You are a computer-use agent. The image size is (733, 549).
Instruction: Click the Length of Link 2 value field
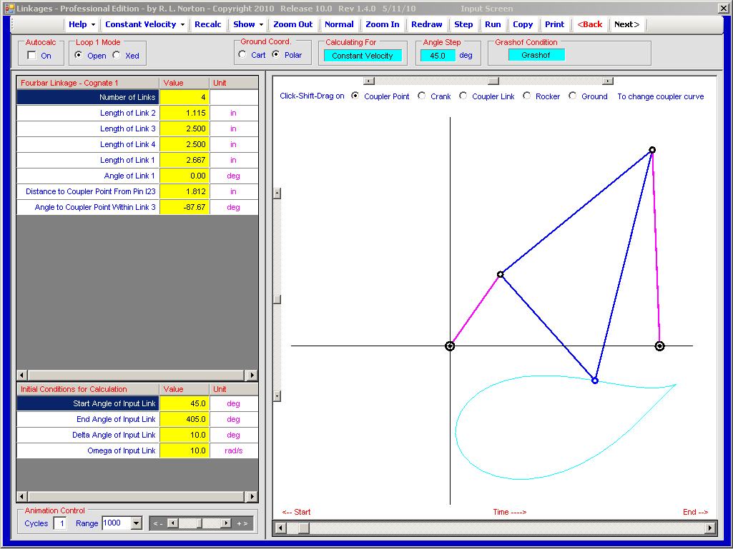185,113
